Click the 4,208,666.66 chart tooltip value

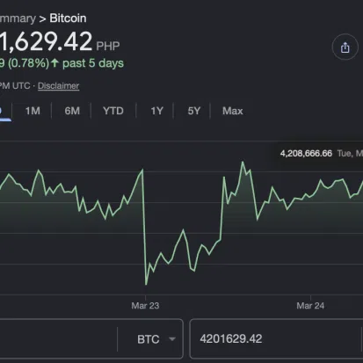(306, 154)
